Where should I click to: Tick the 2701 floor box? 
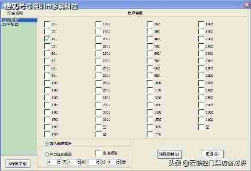point(98,90)
